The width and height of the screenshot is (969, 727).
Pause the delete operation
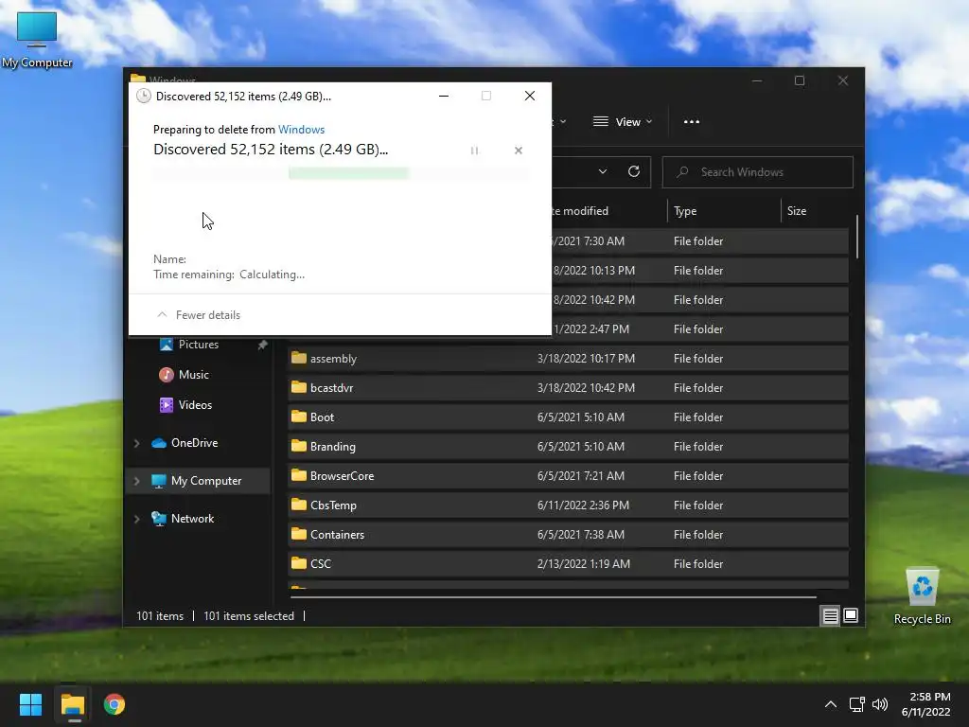(475, 151)
